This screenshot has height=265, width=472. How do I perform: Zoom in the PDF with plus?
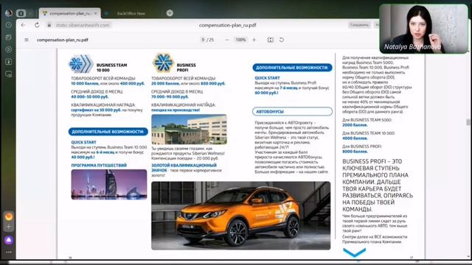pyautogui.click(x=254, y=40)
